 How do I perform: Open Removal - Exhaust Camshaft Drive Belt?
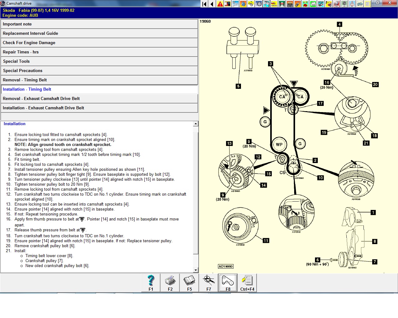(x=99, y=99)
